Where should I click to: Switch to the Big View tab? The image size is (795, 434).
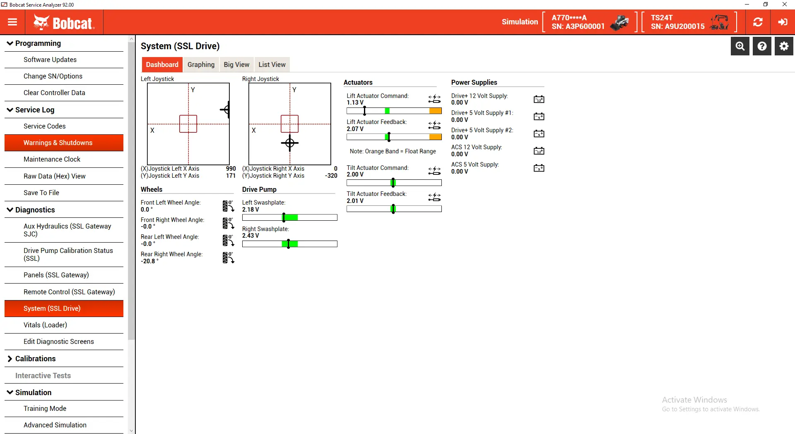(236, 64)
